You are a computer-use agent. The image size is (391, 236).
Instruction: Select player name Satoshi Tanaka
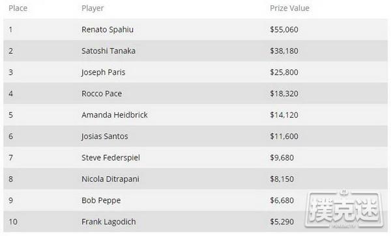click(x=108, y=51)
